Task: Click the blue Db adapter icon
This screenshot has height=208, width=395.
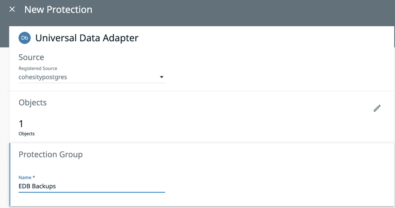Action: pyautogui.click(x=25, y=38)
